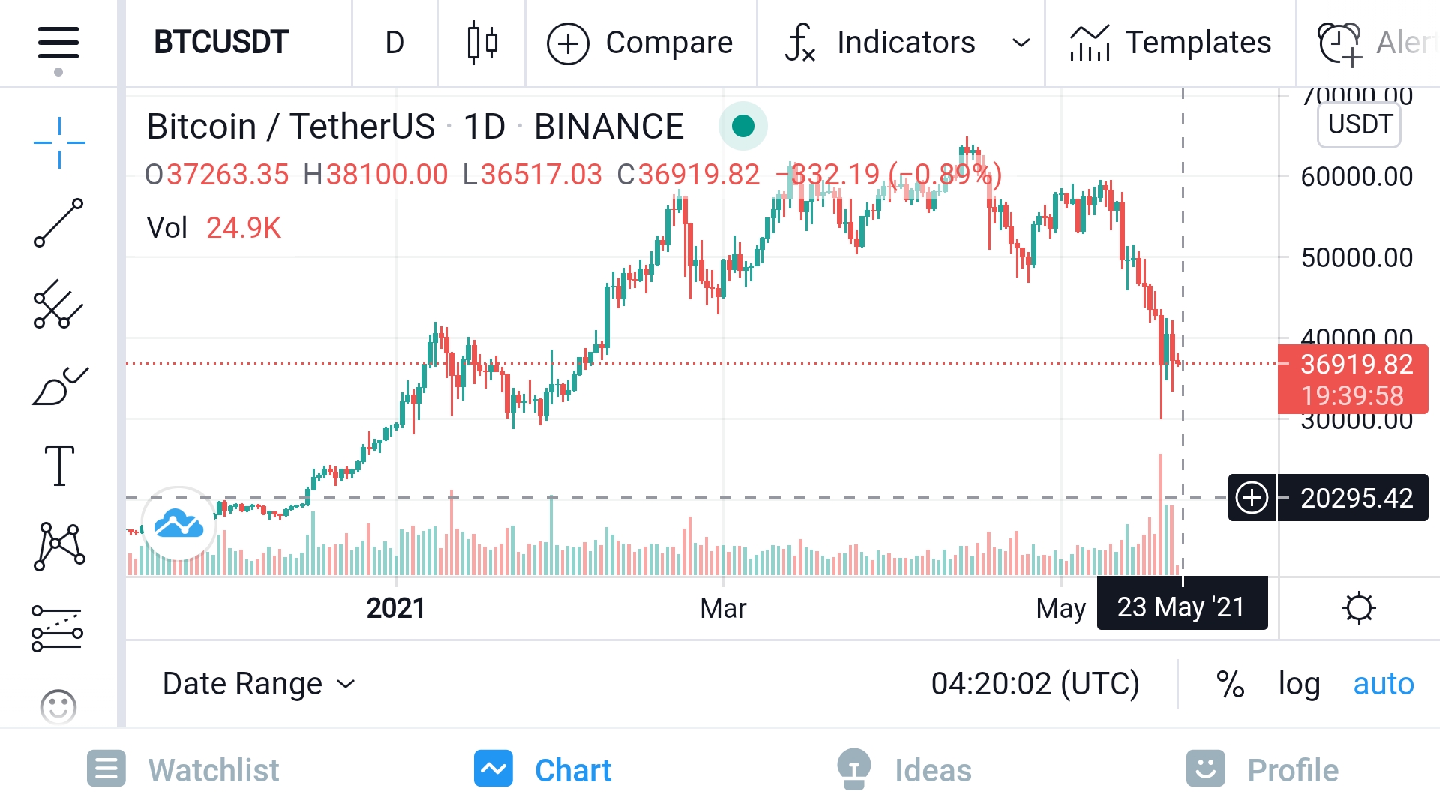1440x810 pixels.
Task: Toggle auto scale mode
Action: pos(1383,684)
